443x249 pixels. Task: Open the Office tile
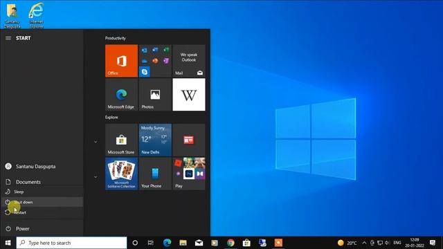[122, 61]
